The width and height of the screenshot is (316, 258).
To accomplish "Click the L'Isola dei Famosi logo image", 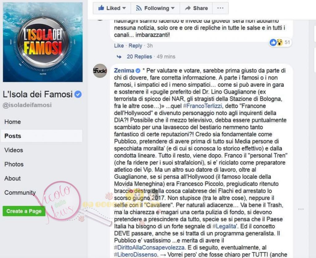I will 43,42.
